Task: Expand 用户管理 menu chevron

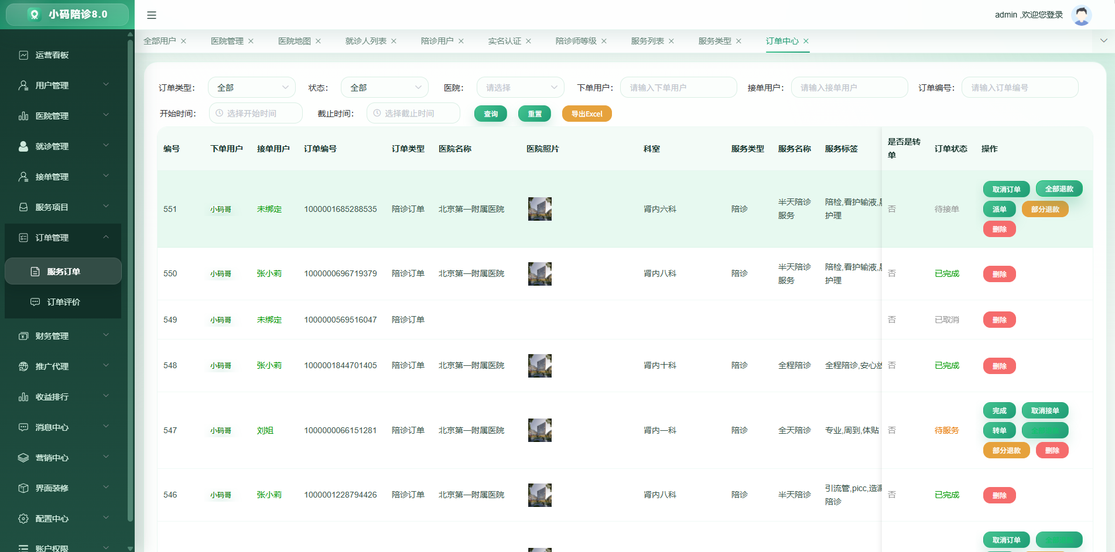Action: [106, 85]
